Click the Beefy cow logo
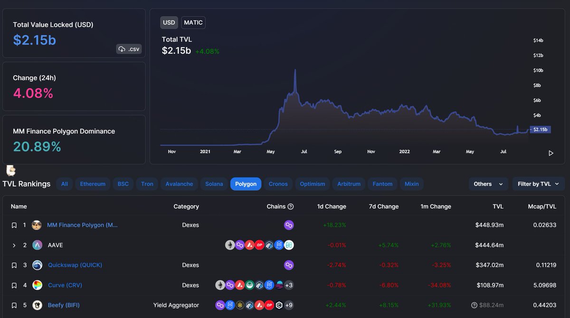 (x=37, y=305)
